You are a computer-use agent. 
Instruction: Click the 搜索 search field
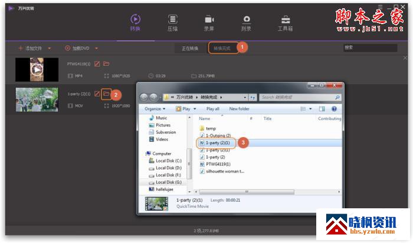point(371,48)
